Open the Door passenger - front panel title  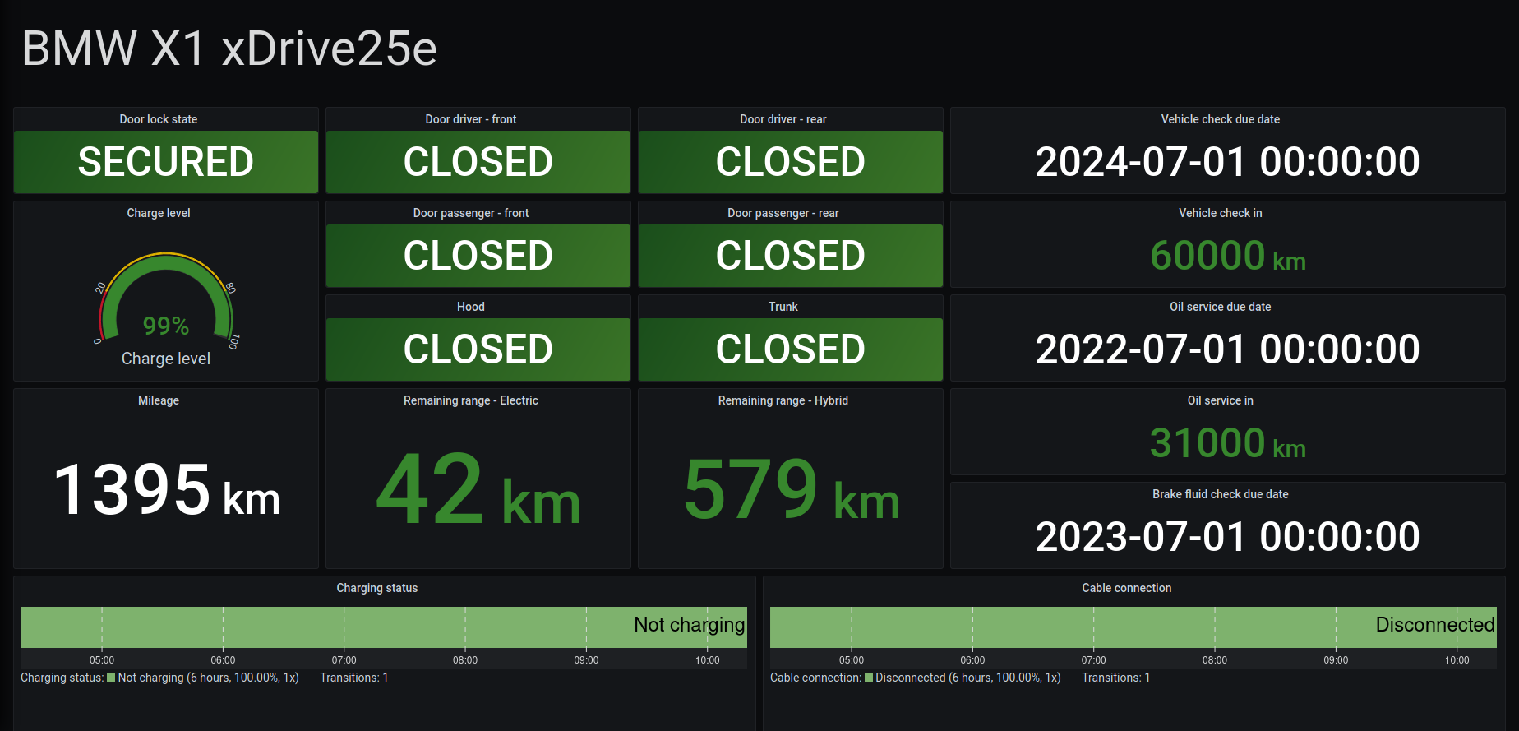tap(471, 213)
